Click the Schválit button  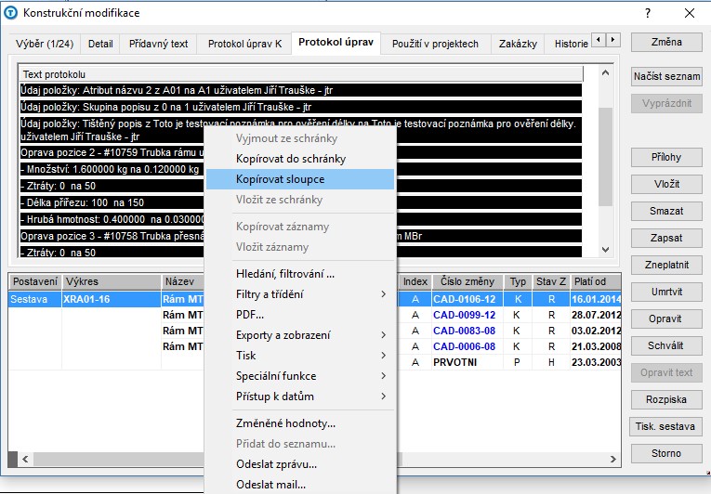tap(666, 345)
